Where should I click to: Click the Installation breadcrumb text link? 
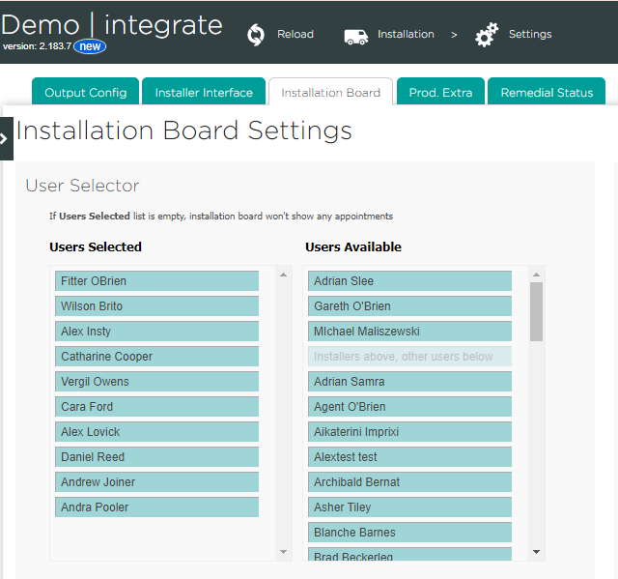click(406, 35)
